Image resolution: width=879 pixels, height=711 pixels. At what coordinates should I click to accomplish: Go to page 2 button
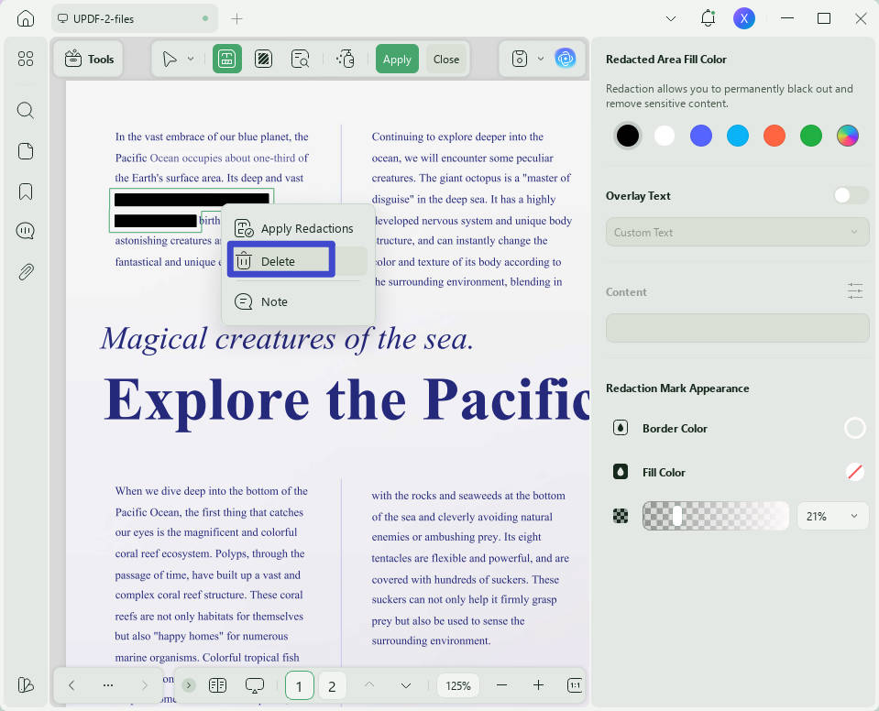tap(332, 685)
